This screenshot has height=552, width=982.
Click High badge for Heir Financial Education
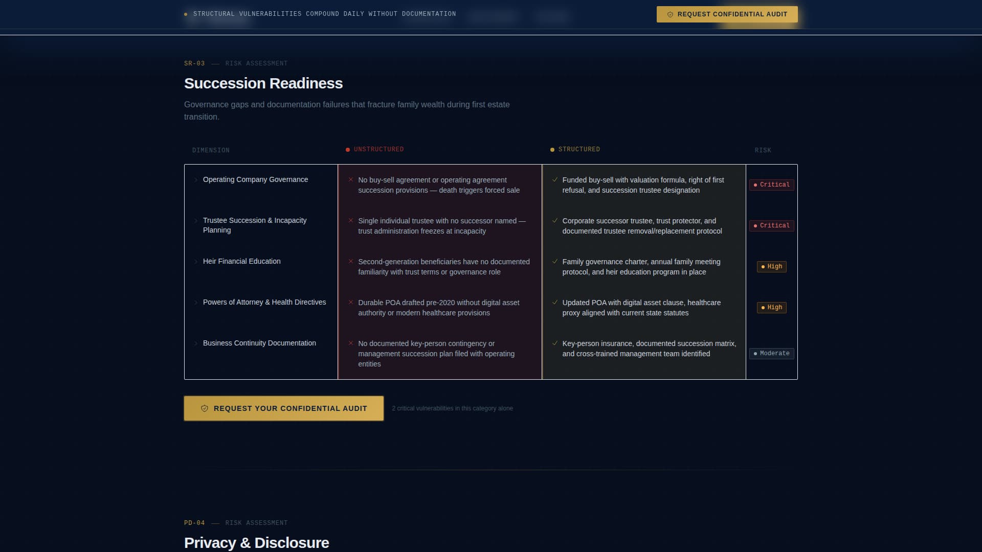point(771,266)
